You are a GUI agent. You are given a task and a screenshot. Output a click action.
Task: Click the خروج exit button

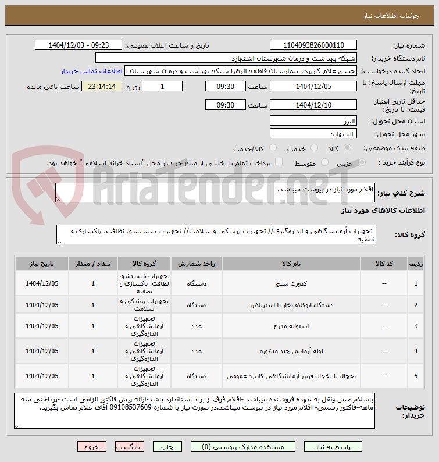(x=92, y=447)
